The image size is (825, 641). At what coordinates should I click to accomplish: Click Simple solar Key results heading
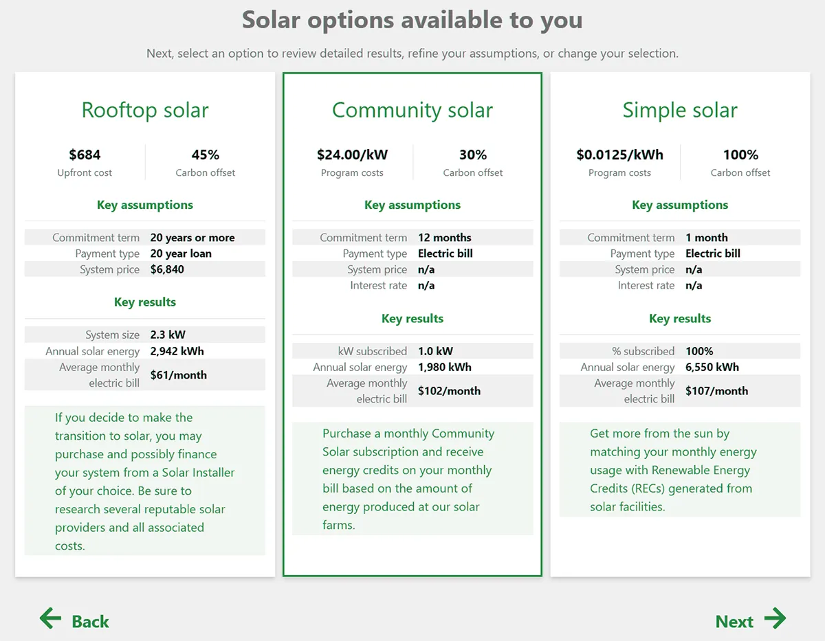pos(680,319)
